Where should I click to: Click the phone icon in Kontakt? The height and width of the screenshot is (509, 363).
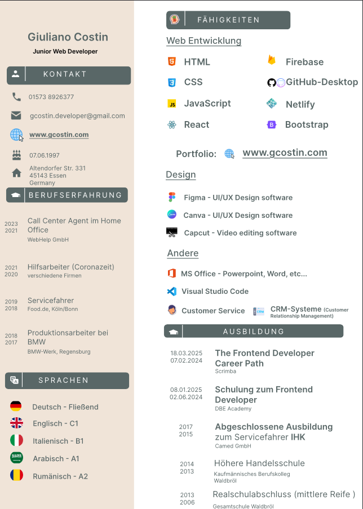click(16, 97)
